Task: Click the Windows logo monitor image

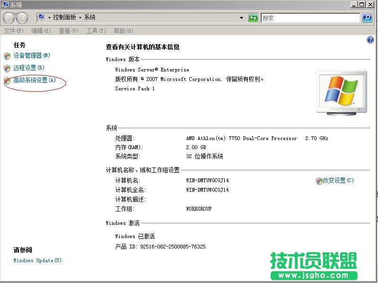Action: tap(342, 93)
